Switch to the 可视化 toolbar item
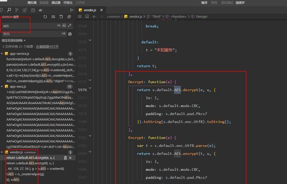The height and width of the screenshot is (184, 287). tap(68, 3)
